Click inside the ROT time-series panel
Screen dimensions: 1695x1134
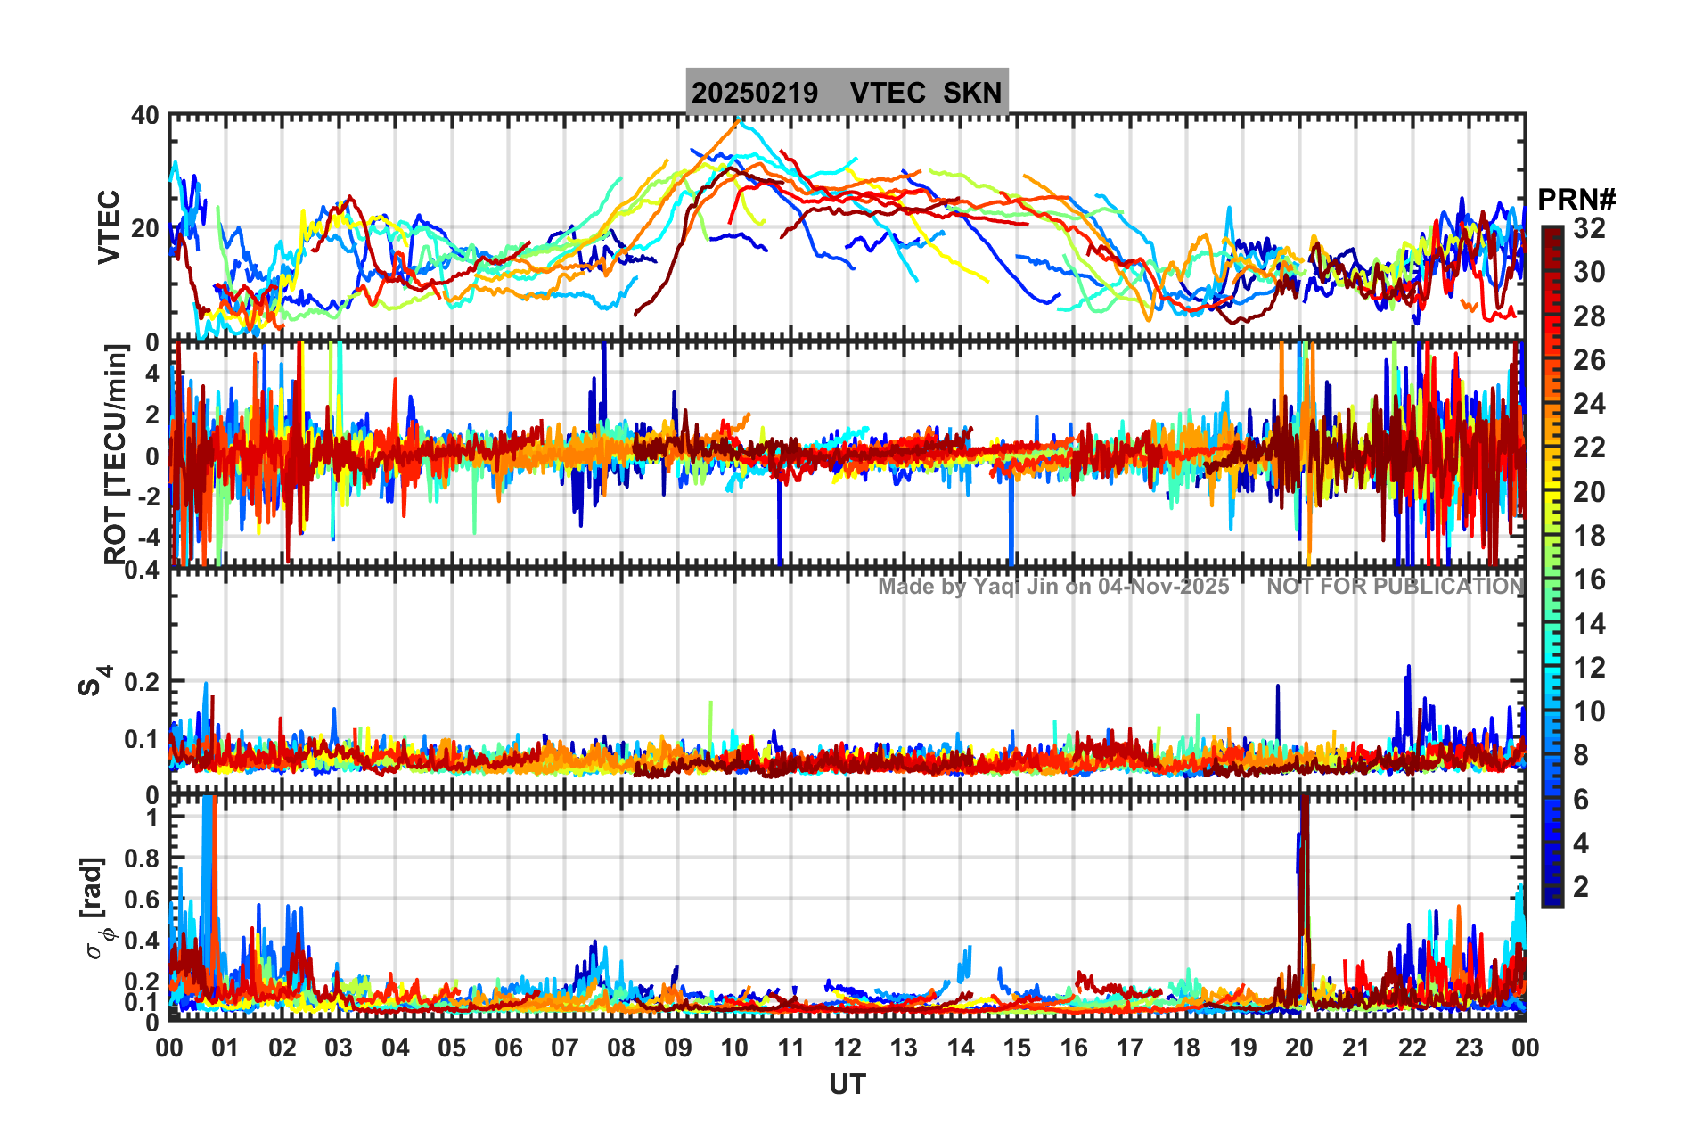(847, 454)
